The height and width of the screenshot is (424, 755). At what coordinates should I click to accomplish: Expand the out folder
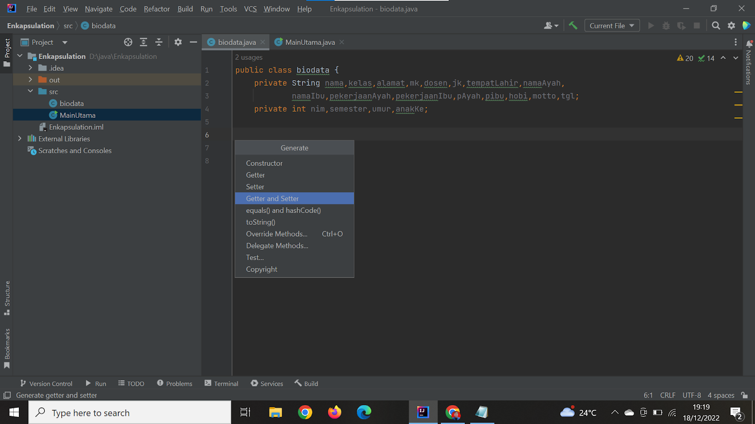(30, 80)
